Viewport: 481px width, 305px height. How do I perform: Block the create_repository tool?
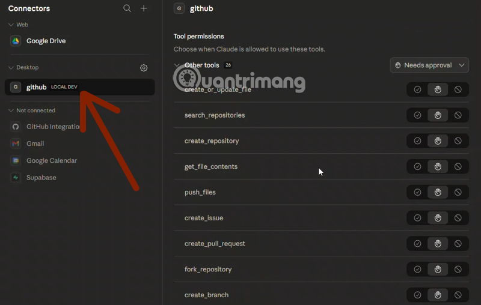[x=458, y=141]
